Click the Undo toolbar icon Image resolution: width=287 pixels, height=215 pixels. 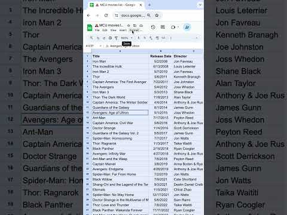pos(98,38)
